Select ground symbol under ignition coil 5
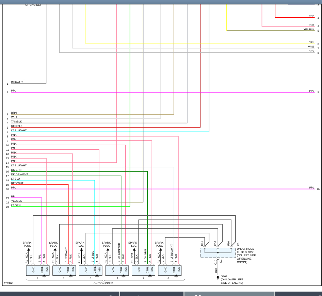The height and width of the screenshot is (296, 322). click(150, 276)
